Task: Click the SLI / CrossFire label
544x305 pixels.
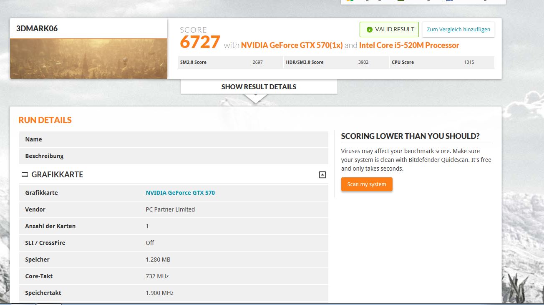Action: point(45,243)
